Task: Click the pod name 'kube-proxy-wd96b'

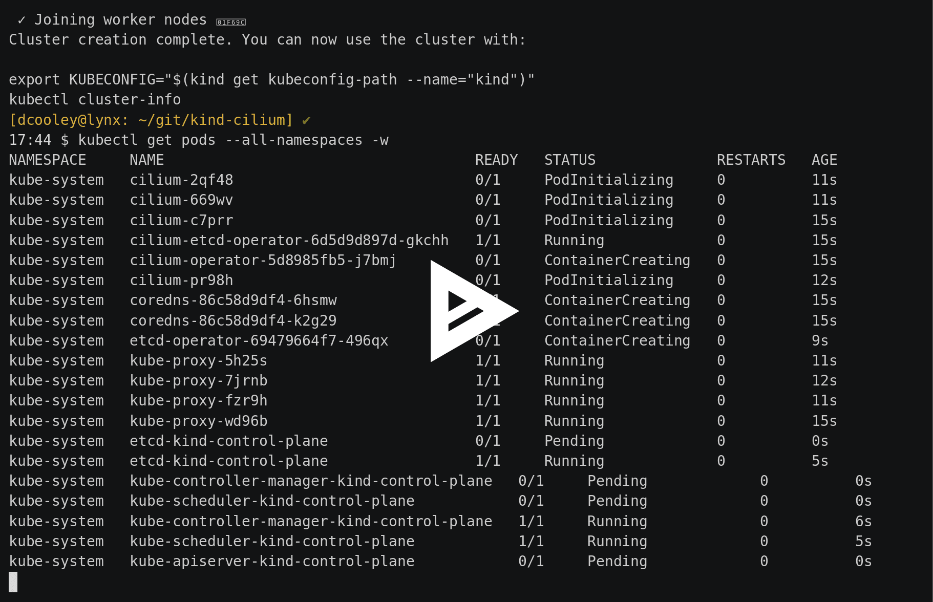Action: (199, 421)
